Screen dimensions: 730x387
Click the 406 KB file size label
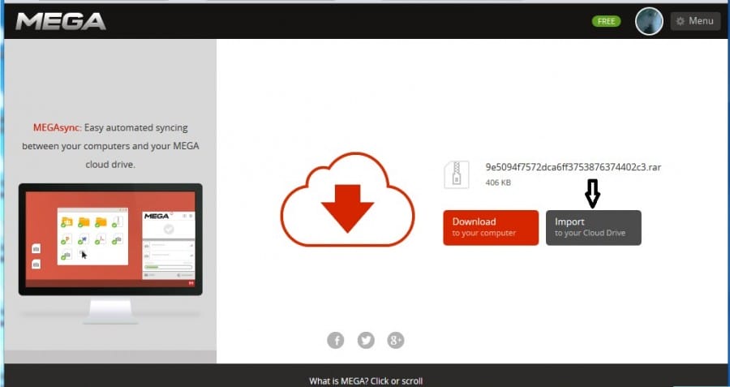(498, 183)
